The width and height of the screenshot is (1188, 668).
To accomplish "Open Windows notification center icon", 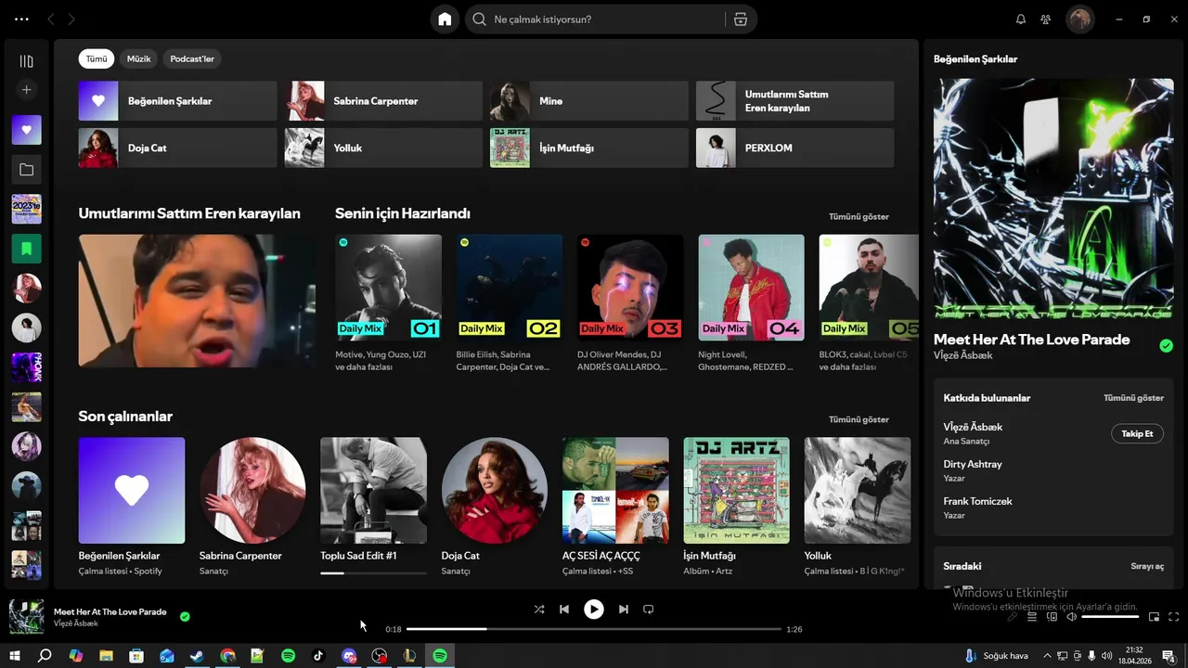I will 1169,656.
